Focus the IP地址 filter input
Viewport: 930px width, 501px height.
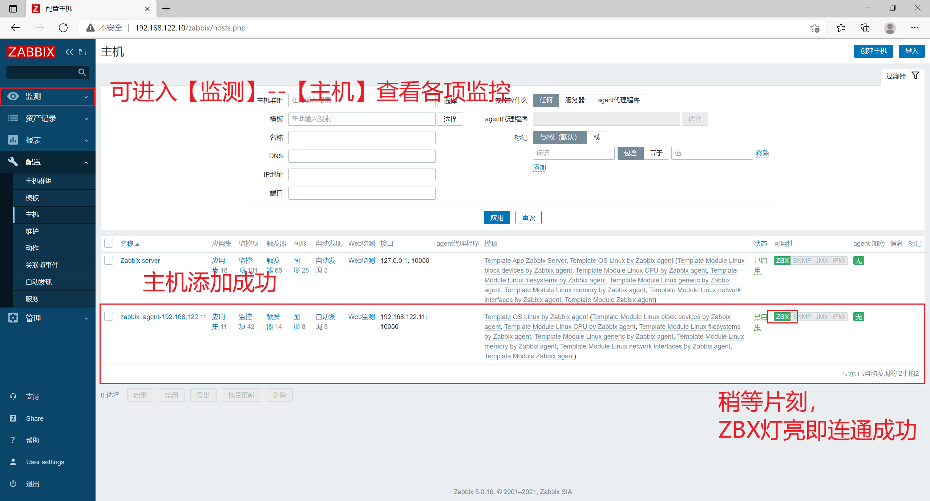click(x=362, y=175)
